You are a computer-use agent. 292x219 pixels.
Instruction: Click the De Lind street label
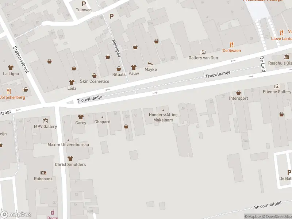(262, 64)
